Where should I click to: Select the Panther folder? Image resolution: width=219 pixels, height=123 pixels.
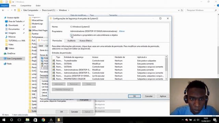[x=35, y=34]
